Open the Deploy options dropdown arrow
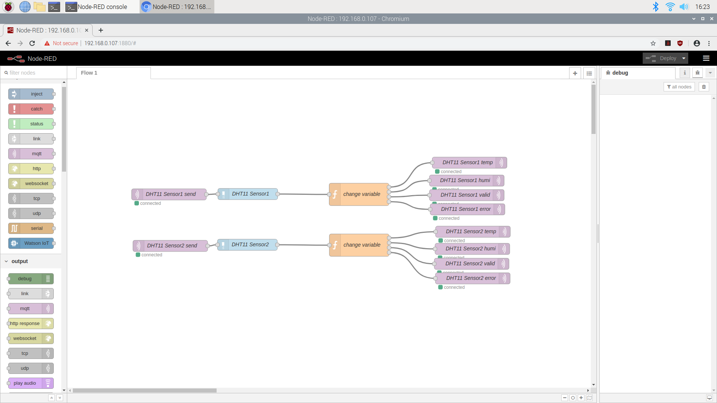The image size is (717, 403). 684,58
